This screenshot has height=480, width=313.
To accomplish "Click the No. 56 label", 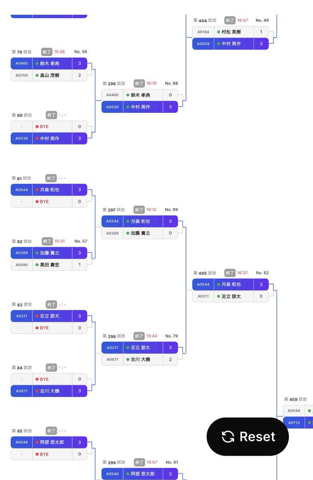I will (x=81, y=52).
